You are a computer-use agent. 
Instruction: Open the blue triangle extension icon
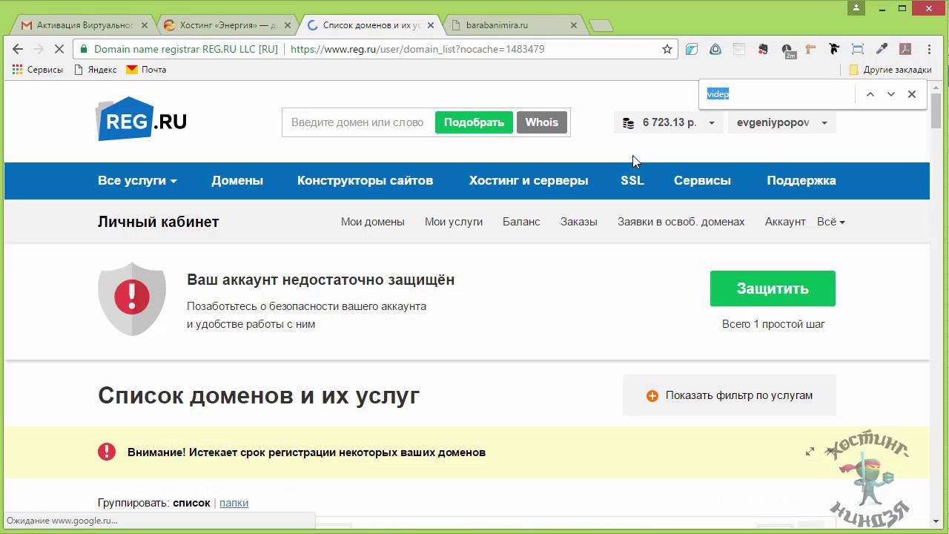715,50
